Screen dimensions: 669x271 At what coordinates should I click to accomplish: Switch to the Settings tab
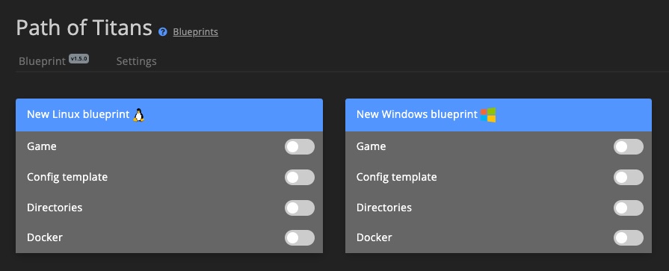tap(137, 61)
